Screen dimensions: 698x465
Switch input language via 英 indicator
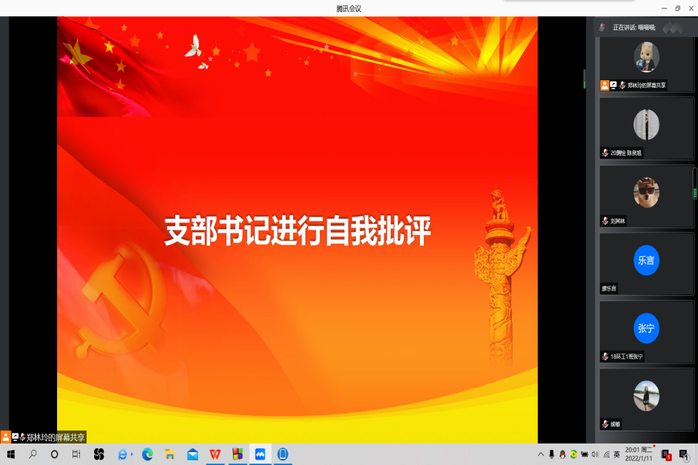click(616, 454)
